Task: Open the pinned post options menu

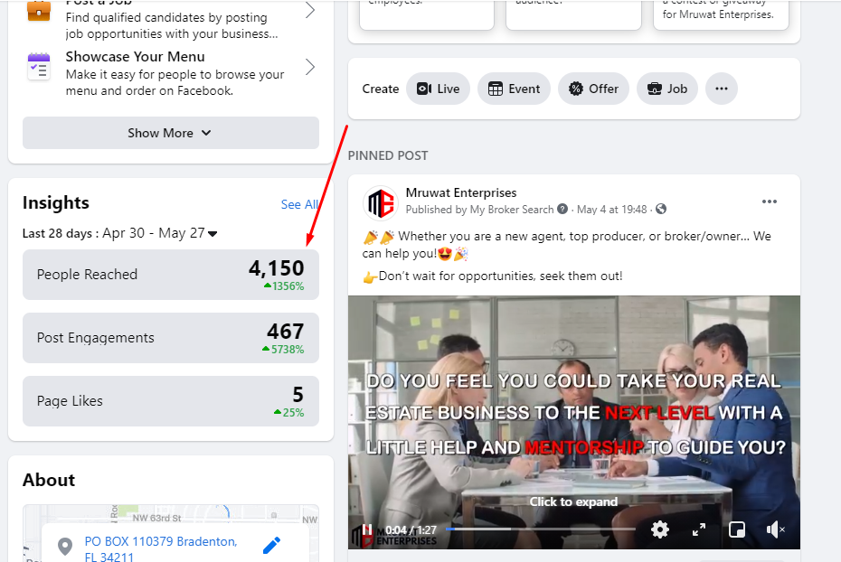Action: [x=769, y=201]
